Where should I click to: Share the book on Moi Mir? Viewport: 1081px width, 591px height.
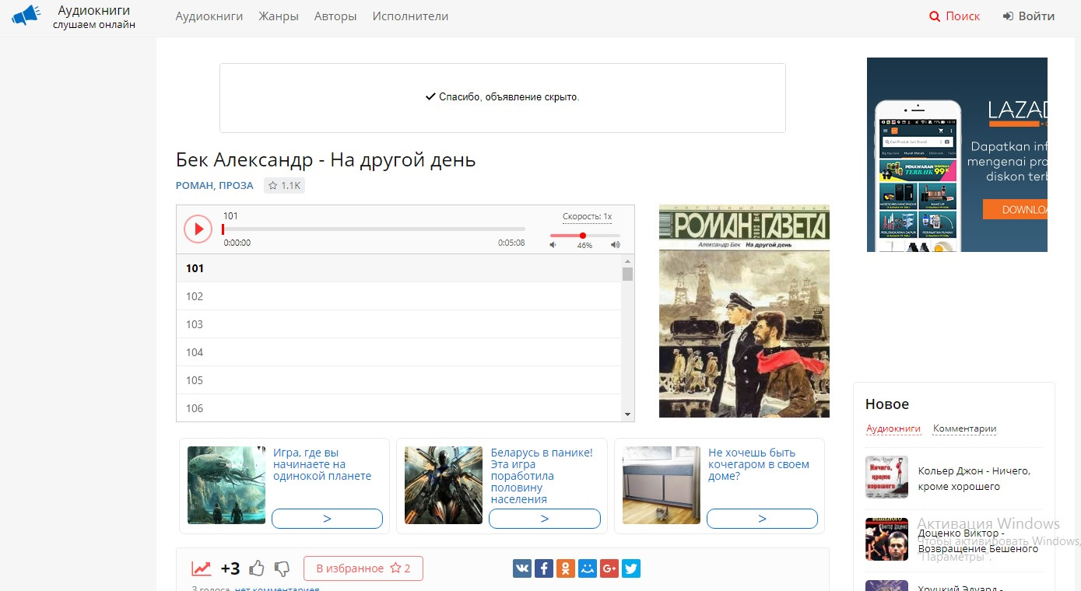coord(588,568)
